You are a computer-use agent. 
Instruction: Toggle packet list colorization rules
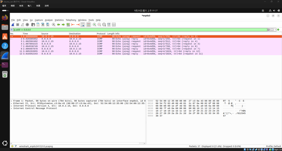point(88,25)
